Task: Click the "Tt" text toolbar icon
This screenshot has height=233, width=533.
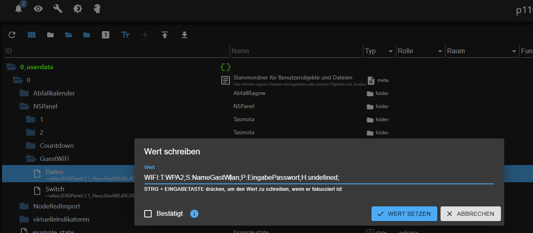Action: [125, 35]
